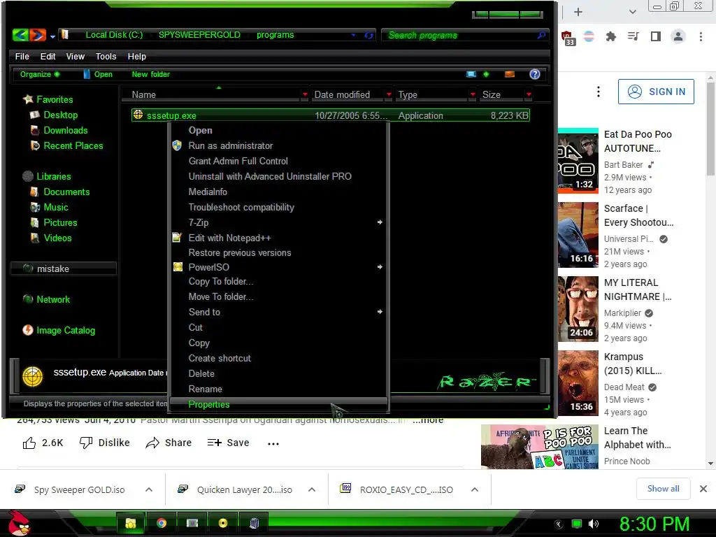The width and height of the screenshot is (716, 537).
Task: Open a new Chrome tab with plus
Action: coord(578,12)
